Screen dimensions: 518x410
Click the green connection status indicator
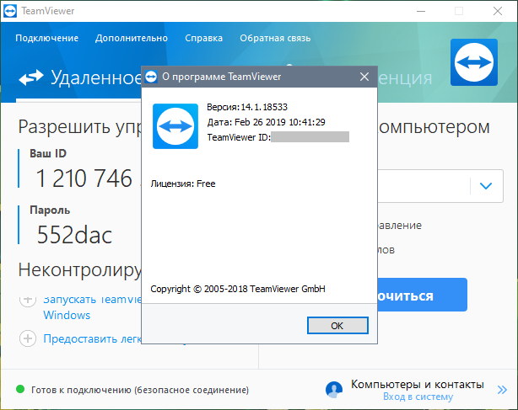click(20, 389)
